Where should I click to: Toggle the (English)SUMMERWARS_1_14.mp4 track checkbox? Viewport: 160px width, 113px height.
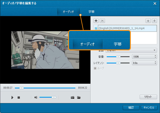(96, 28)
